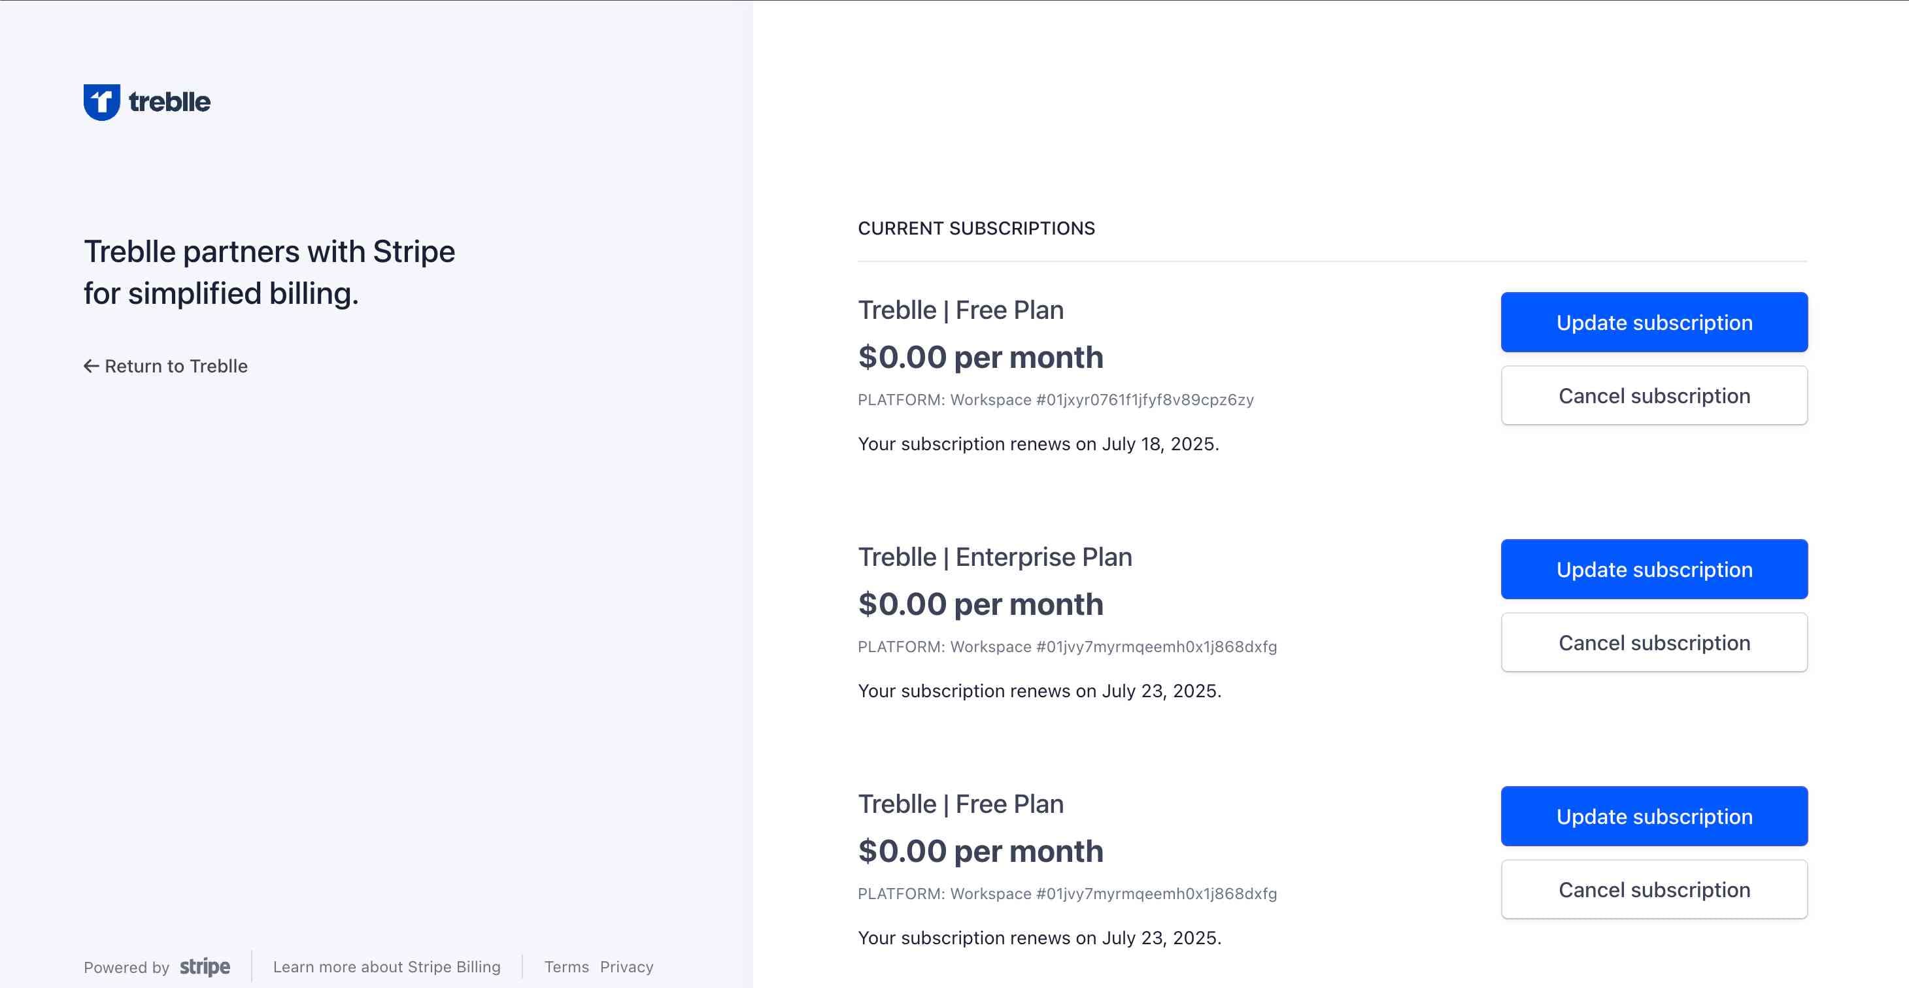Select the Treblle Free Plan heading
The height and width of the screenshot is (988, 1909).
960,310
